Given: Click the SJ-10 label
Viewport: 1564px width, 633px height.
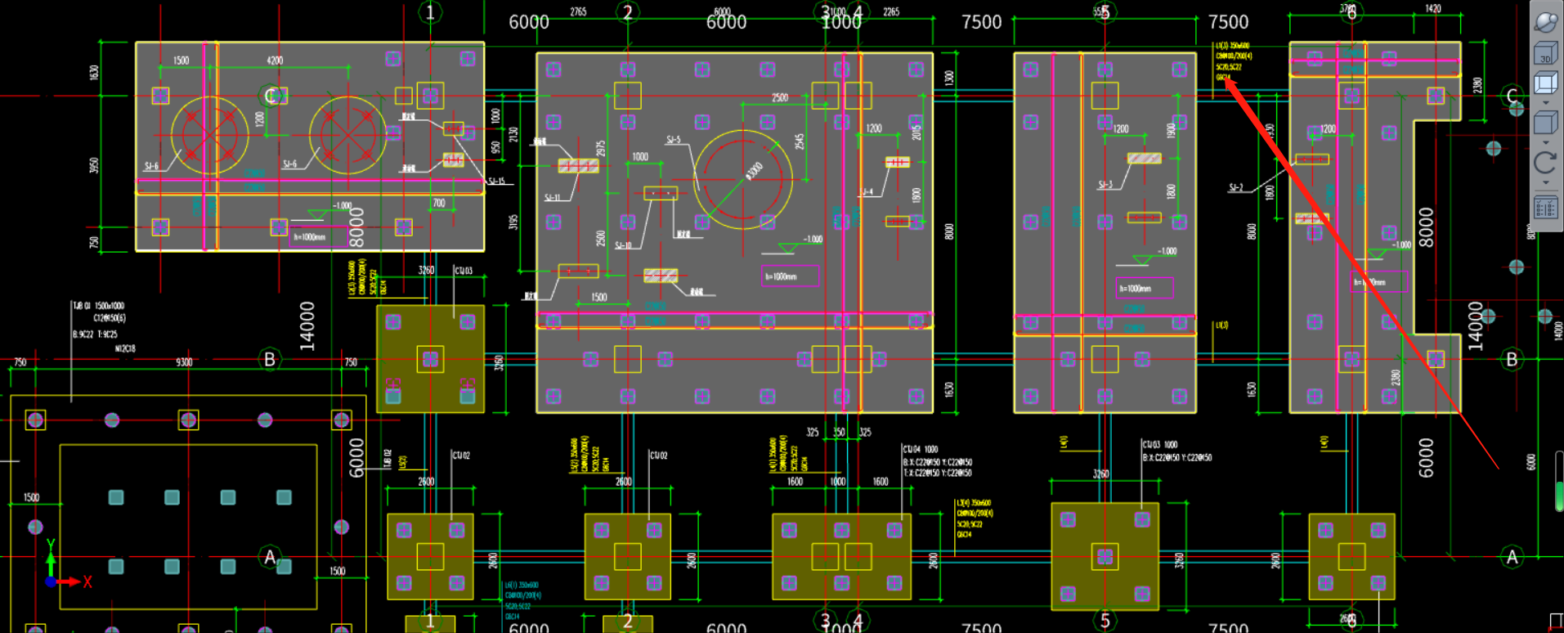Looking at the screenshot, I should pyautogui.click(x=623, y=245).
